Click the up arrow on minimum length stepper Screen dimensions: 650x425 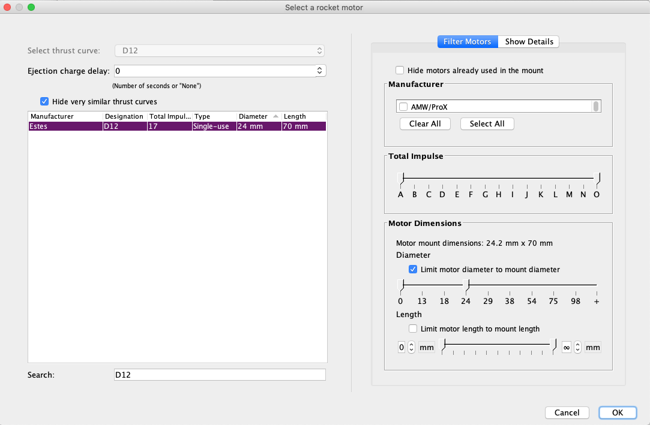coord(411,344)
